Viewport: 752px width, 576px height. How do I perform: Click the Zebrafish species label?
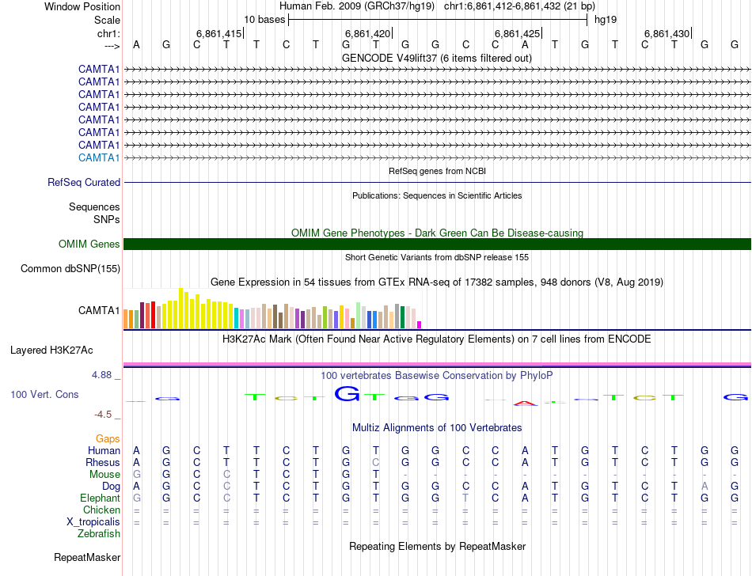click(x=99, y=534)
